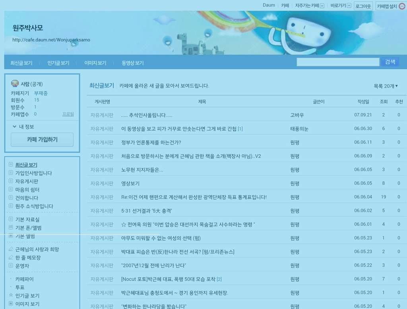The width and height of the screenshot is (407, 309).
Task: Switch to 동영상 보기 in top navigation bar
Action: [133, 63]
